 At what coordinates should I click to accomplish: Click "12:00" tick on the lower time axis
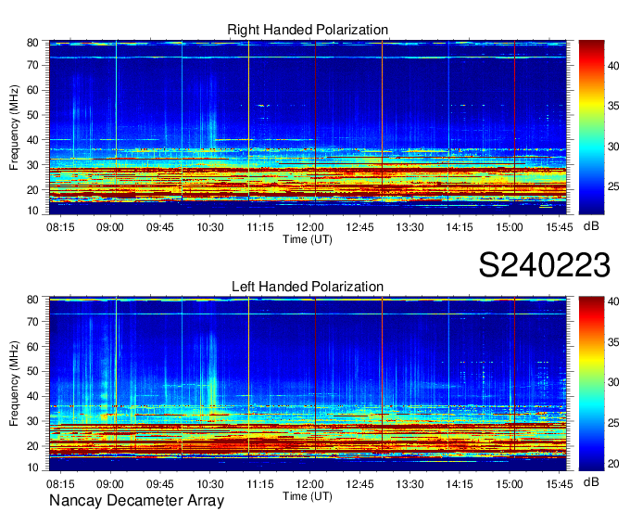coord(309,484)
